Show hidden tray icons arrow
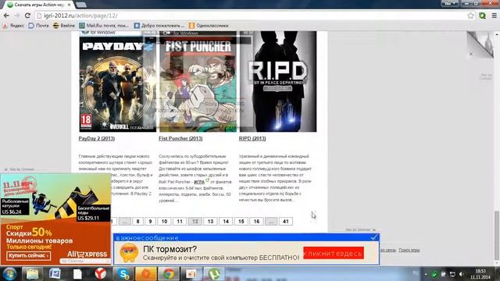 pyautogui.click(x=426, y=274)
